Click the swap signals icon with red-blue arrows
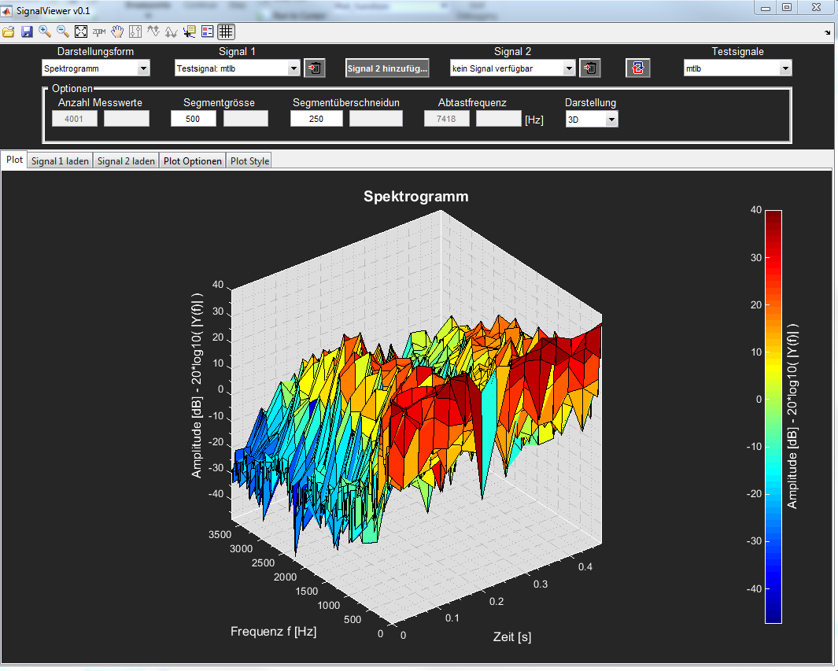Screen dimensions: 838x671 [x=638, y=68]
